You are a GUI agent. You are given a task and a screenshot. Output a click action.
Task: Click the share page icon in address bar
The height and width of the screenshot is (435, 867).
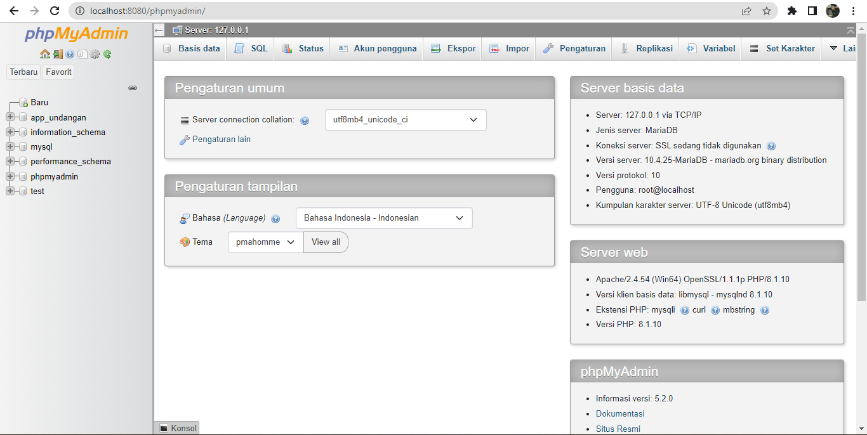click(x=746, y=11)
